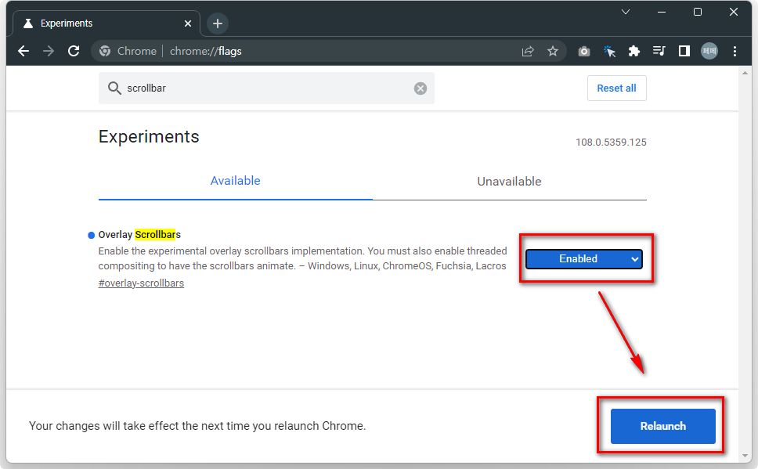The image size is (758, 469).
Task: Click the address bar URL chrome://flags
Action: [205, 51]
